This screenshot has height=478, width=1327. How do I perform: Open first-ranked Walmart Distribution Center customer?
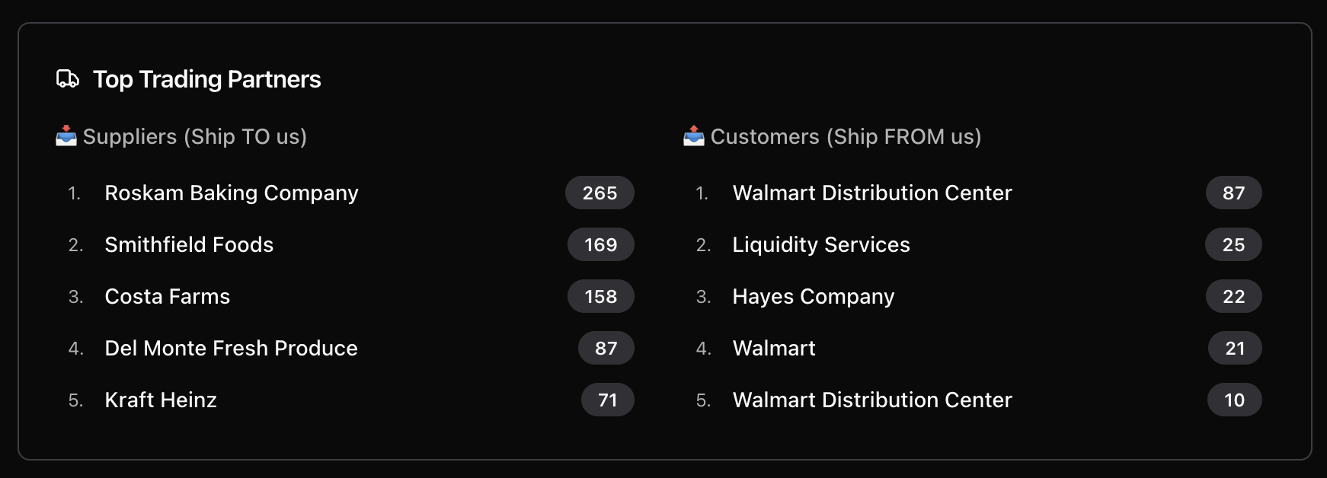point(871,193)
